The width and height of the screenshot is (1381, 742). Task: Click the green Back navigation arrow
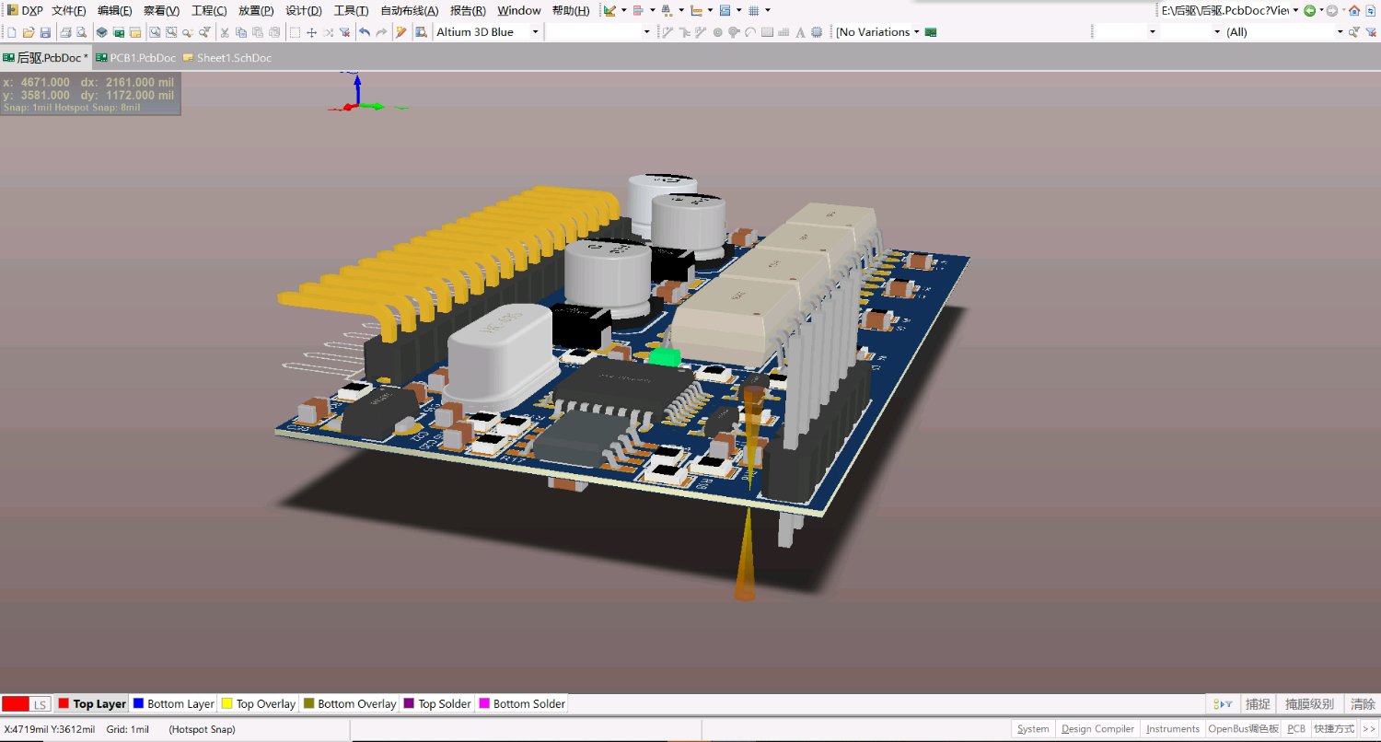tap(1309, 11)
